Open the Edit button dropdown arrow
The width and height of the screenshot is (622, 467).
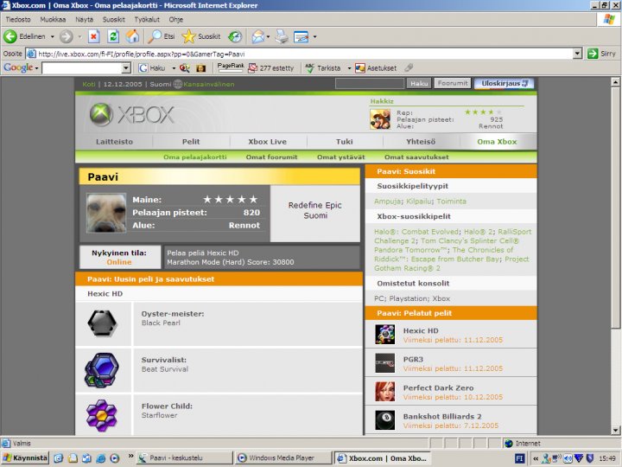pyautogui.click(x=315, y=36)
